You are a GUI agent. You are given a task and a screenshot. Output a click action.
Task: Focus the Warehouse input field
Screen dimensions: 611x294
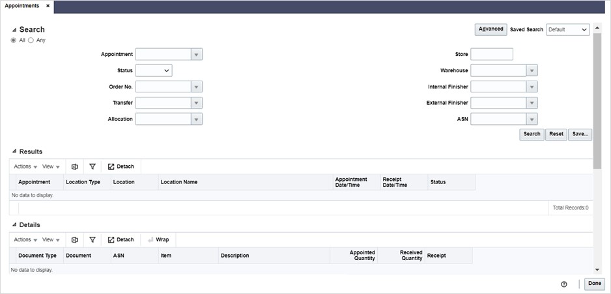coord(498,70)
